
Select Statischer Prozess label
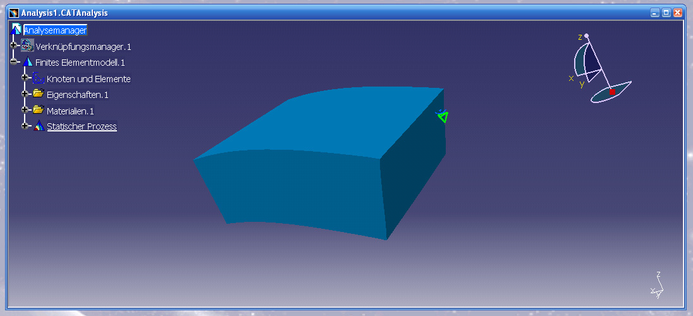[82, 127]
